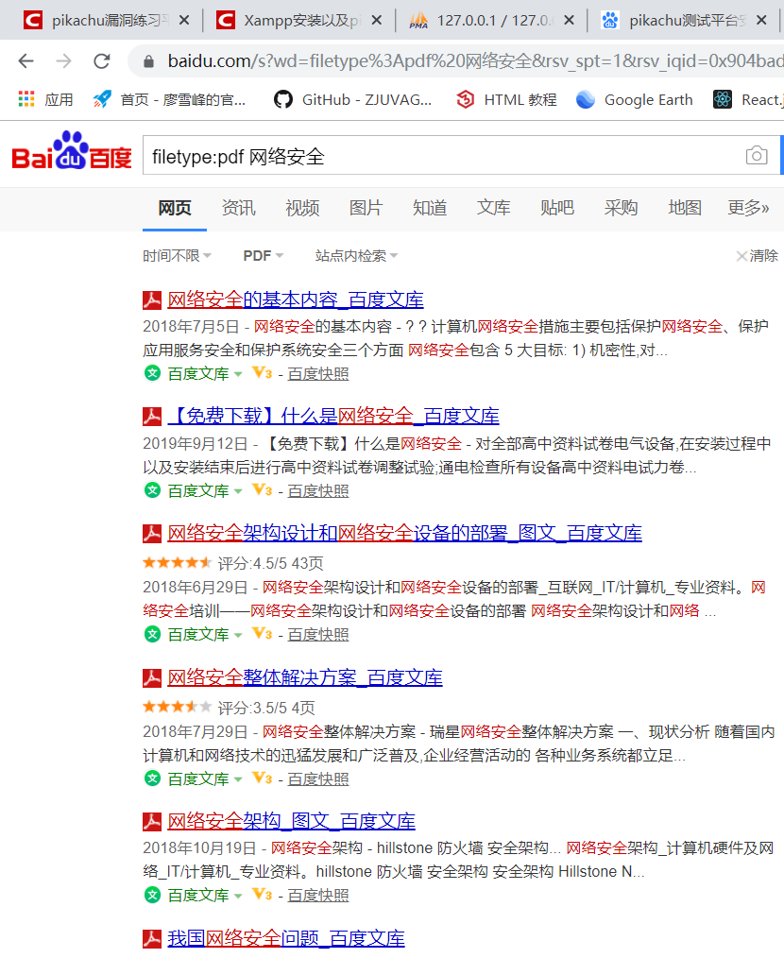Open the Google Earth bookmark

[x=635, y=99]
